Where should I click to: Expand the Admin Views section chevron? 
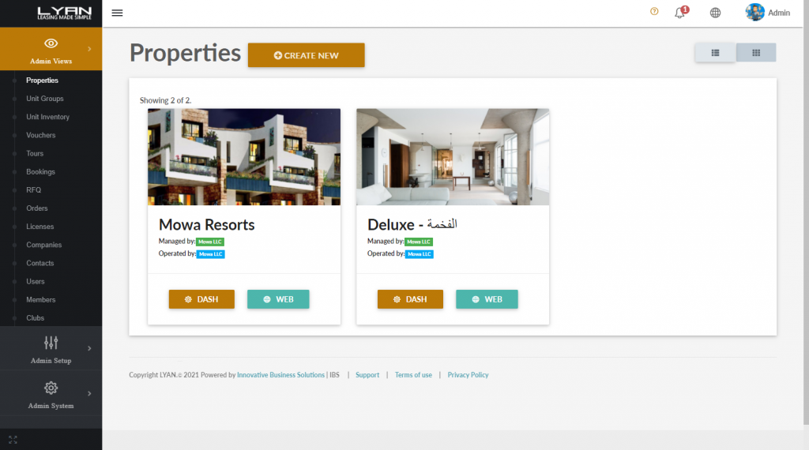click(89, 49)
